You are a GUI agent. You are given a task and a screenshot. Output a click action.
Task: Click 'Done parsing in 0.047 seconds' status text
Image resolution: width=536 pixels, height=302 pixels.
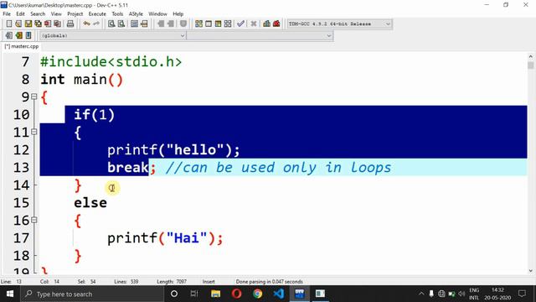(x=269, y=282)
